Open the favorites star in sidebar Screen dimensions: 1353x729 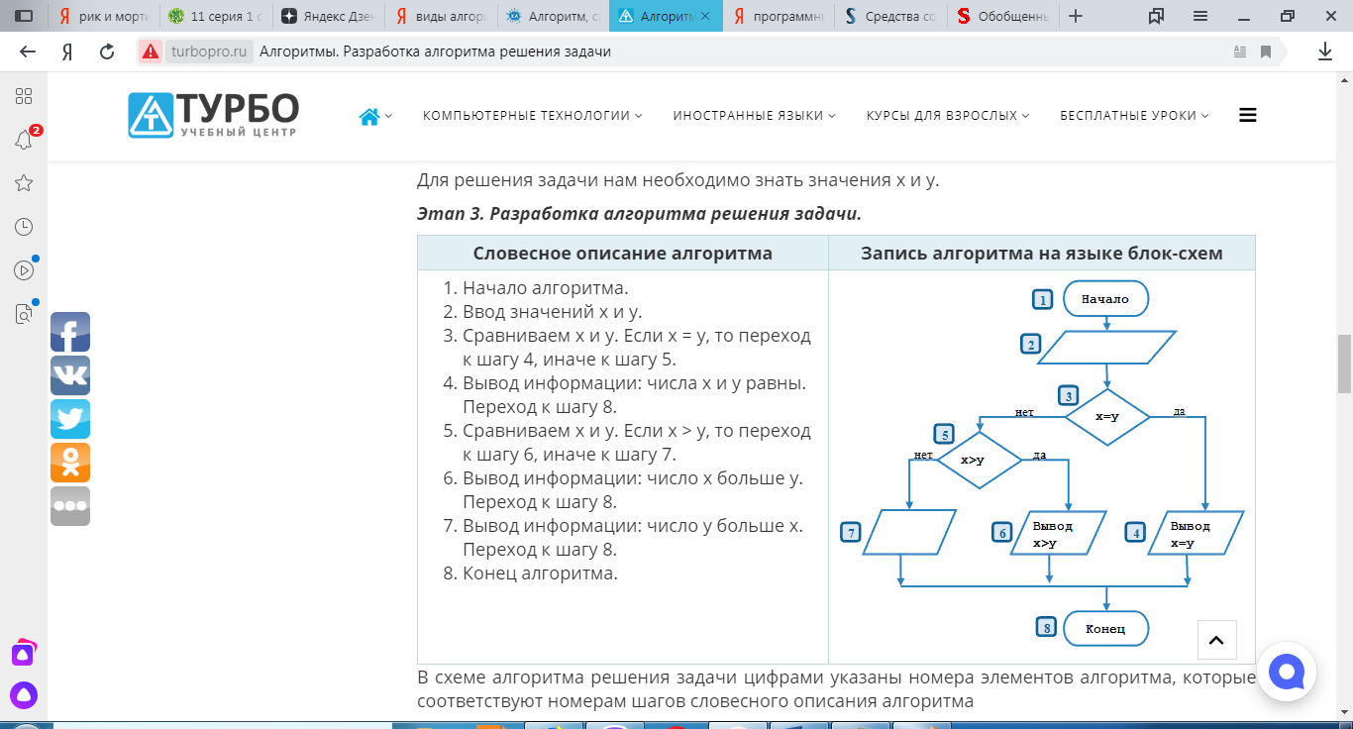pyautogui.click(x=25, y=183)
